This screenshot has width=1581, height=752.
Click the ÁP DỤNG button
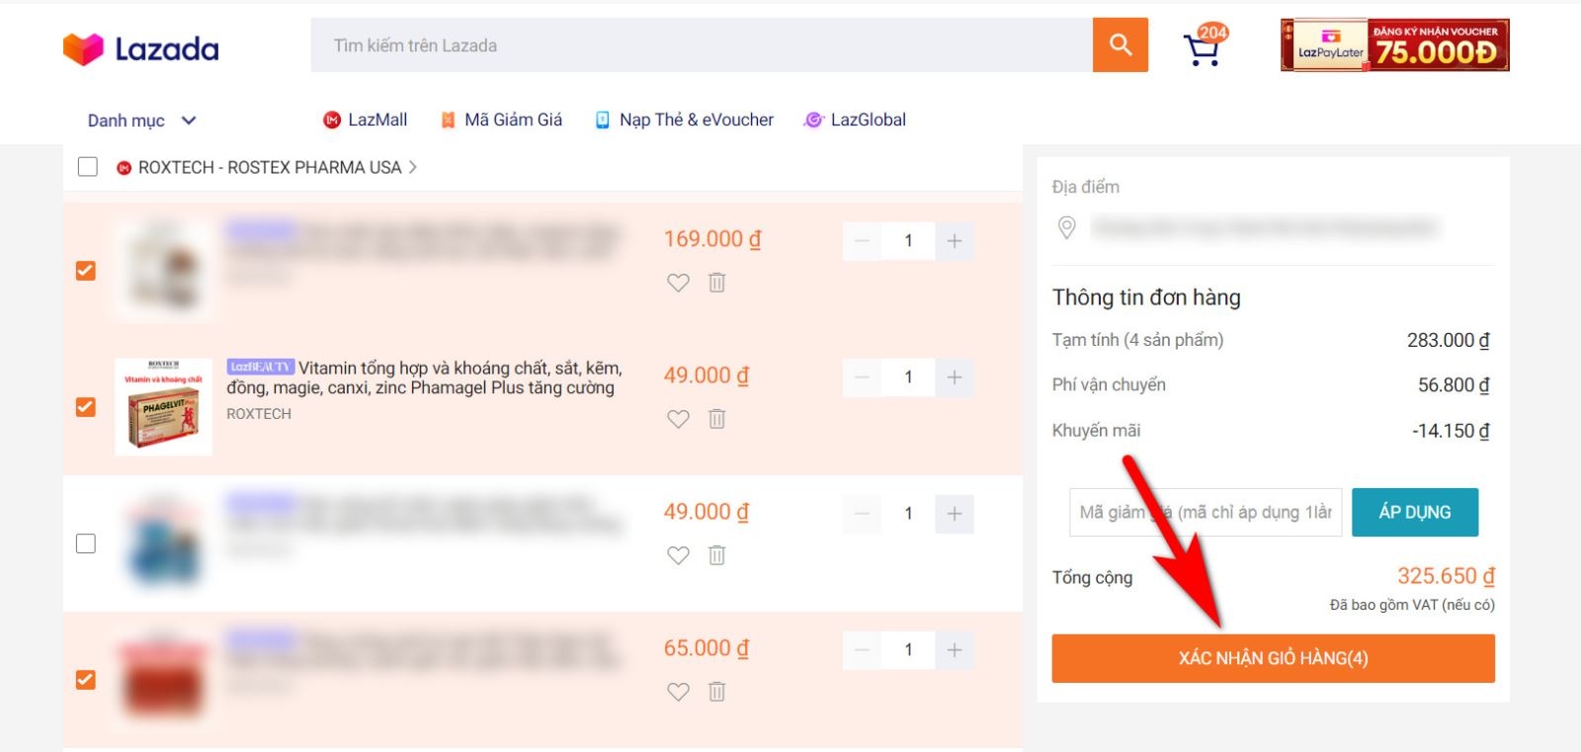pyautogui.click(x=1415, y=512)
